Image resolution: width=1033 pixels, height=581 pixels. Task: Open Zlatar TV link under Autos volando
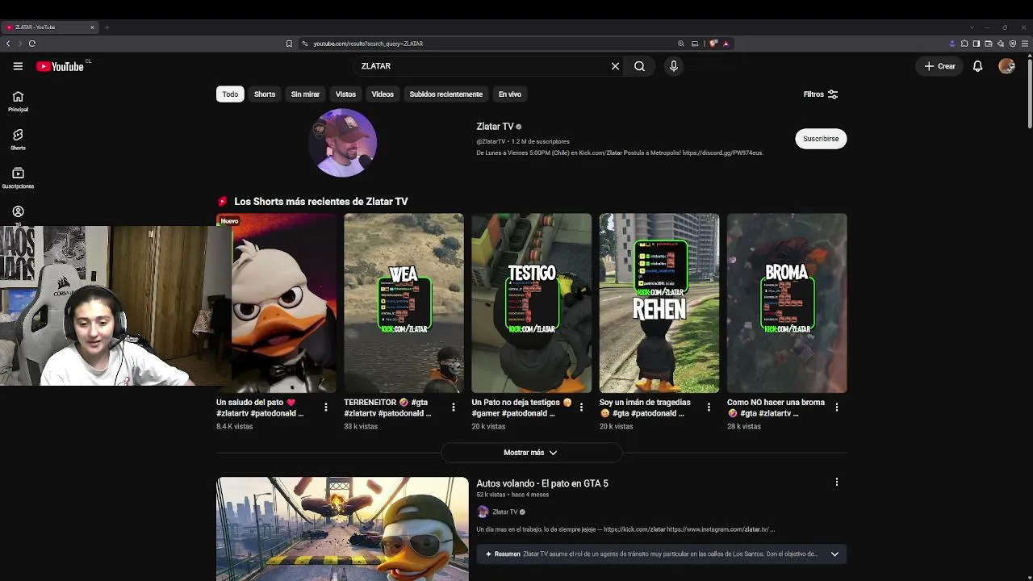click(x=505, y=512)
